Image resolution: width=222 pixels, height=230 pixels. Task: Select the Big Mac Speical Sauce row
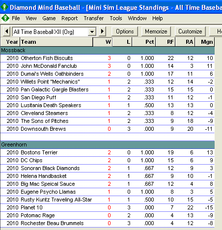coord(108,184)
